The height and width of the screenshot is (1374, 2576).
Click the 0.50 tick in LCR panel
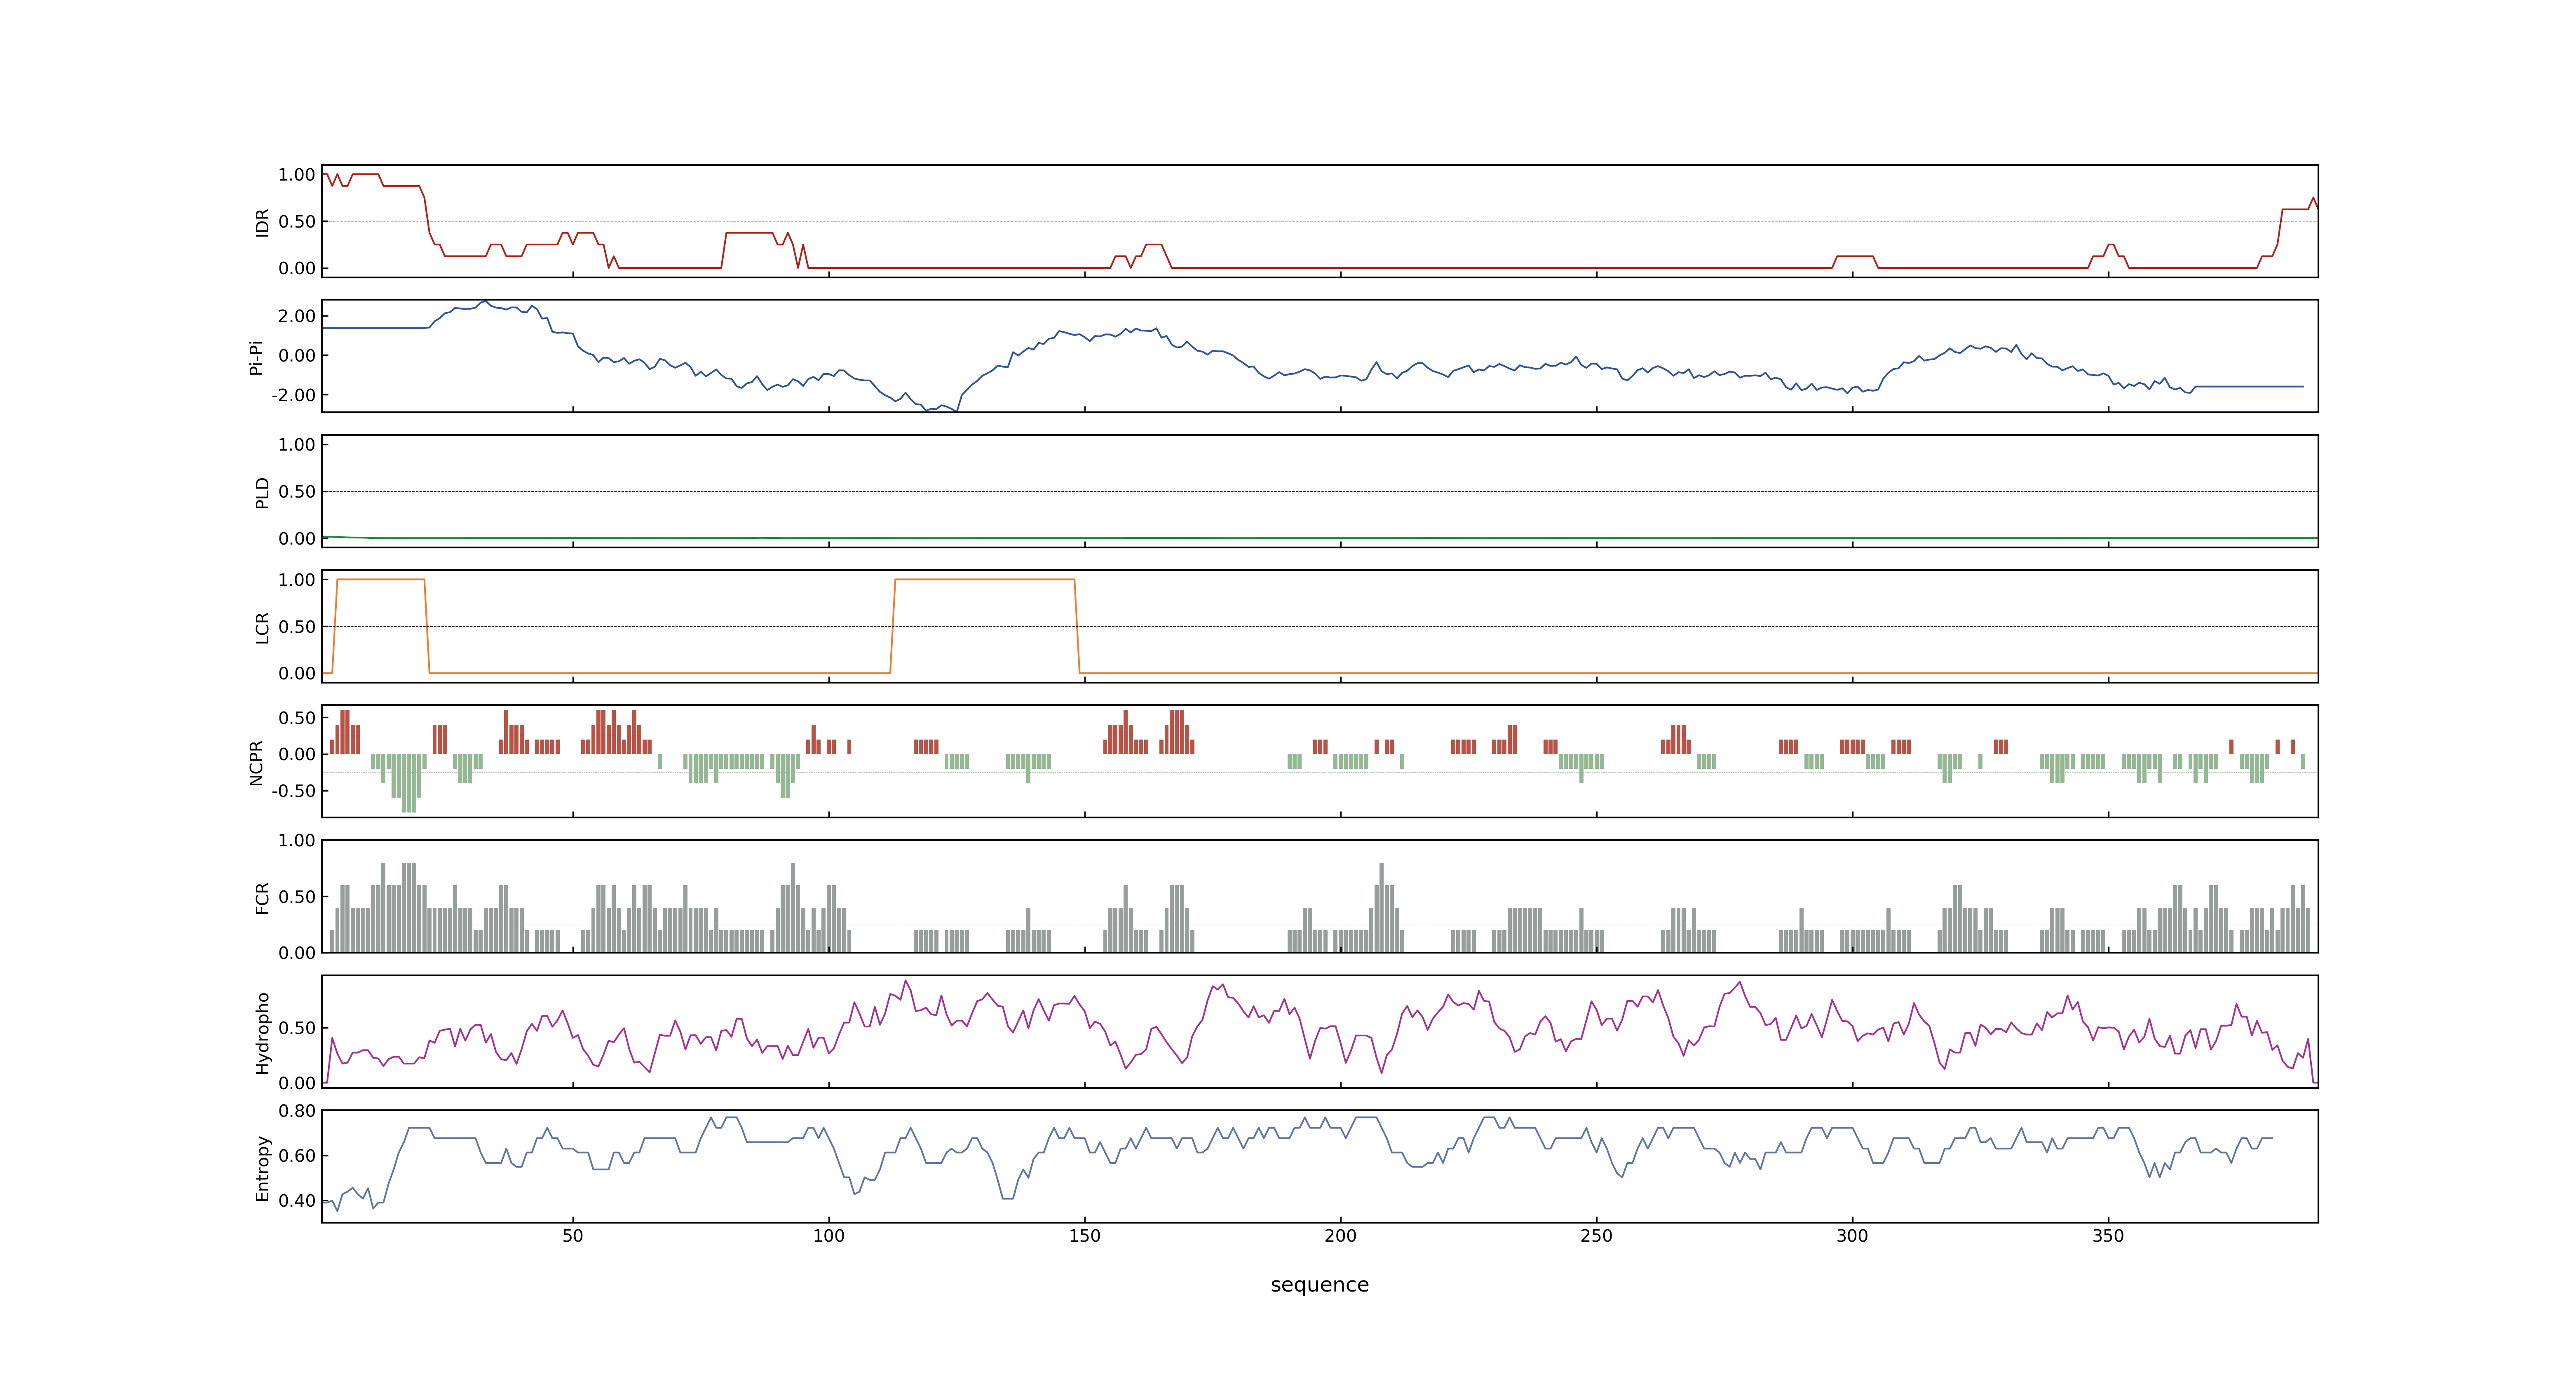coord(297,627)
